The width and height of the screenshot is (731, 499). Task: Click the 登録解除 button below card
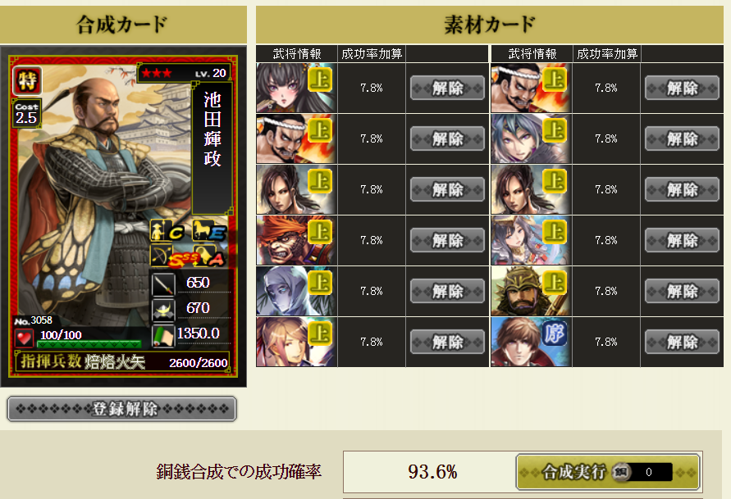(x=122, y=409)
